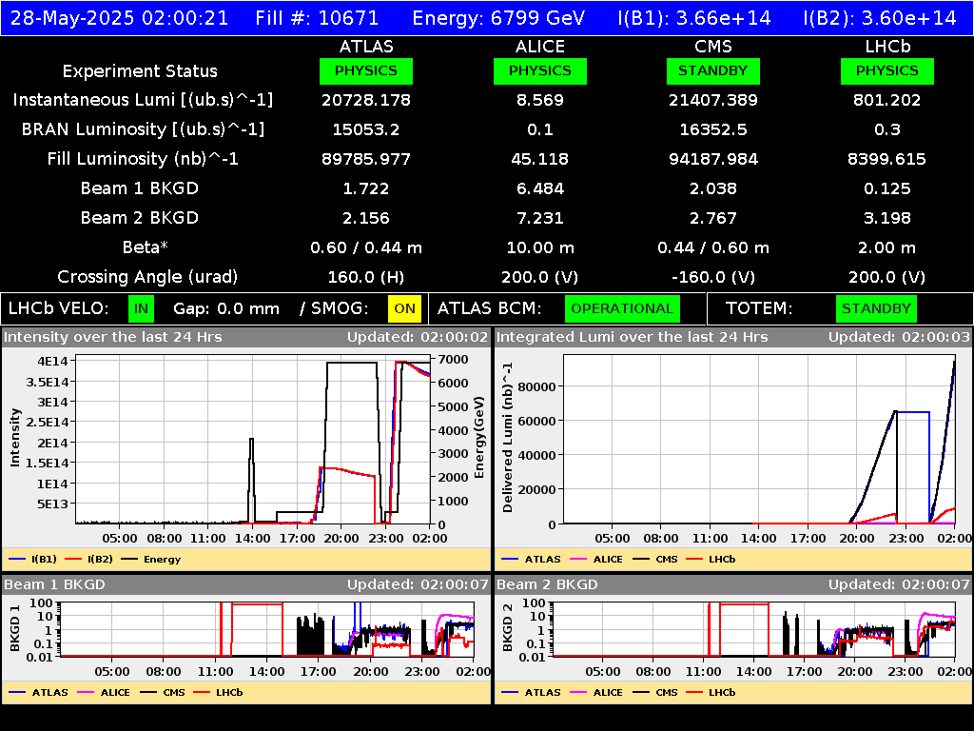Select ALICE Beam 2 BKGD value 7.231

(x=540, y=218)
